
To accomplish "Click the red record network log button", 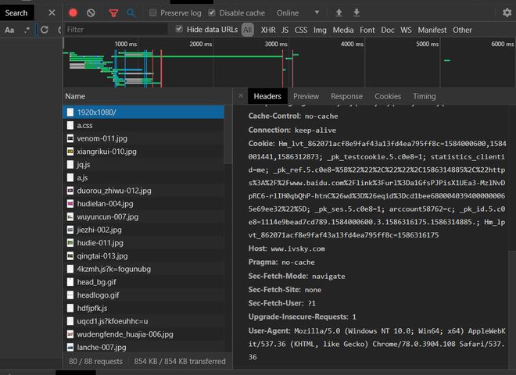I will coord(73,12).
